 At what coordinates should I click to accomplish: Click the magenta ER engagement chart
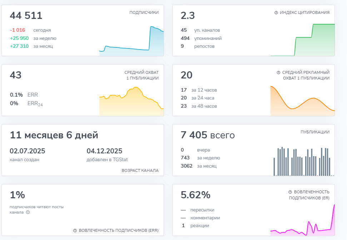point(303,220)
